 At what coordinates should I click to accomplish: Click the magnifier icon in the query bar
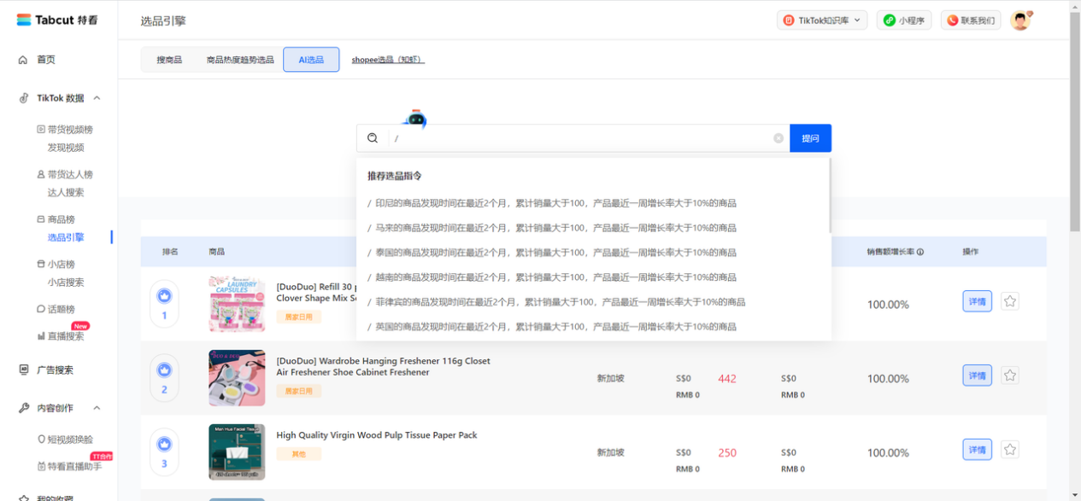(x=373, y=137)
